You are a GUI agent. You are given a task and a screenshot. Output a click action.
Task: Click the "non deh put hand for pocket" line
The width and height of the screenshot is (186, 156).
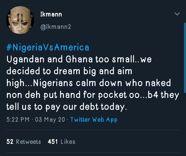pyautogui.click(x=93, y=95)
